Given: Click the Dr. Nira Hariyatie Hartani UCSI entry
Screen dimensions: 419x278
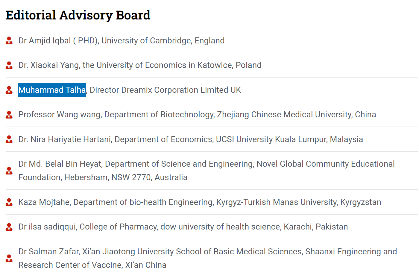Looking at the screenshot, I should tap(190, 139).
